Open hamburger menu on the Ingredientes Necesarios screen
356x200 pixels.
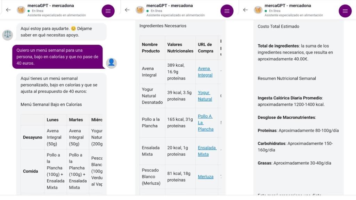pyautogui.click(x=227, y=11)
